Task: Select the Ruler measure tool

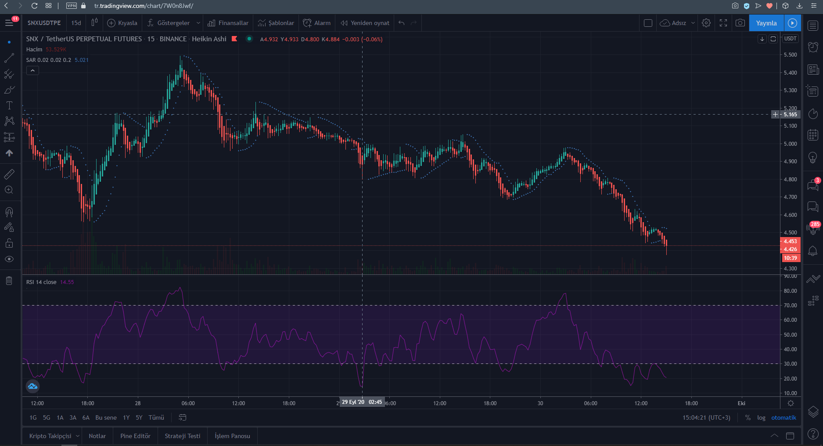Action: pos(9,174)
